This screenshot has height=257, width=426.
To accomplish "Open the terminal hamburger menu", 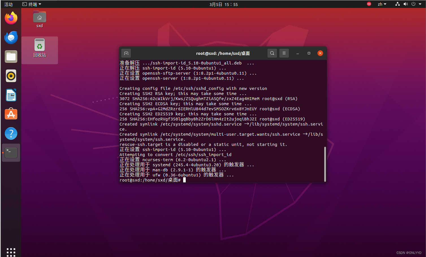I will pyautogui.click(x=284, y=53).
